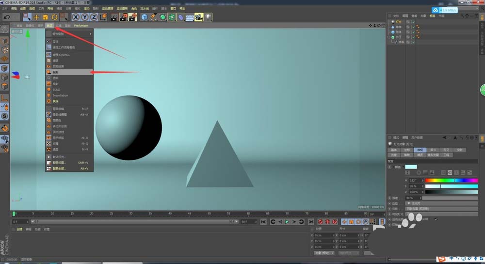Choose 配置视图 with Shift+V shortcut

[x=69, y=163]
